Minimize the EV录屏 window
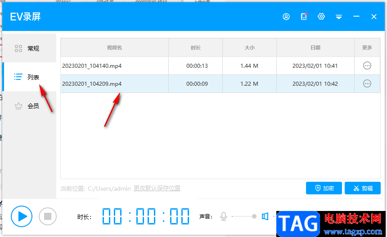This screenshot has width=387, height=237. (x=356, y=17)
